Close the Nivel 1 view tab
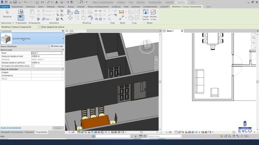Screen dimensions: 259x145 pos(182,31)
